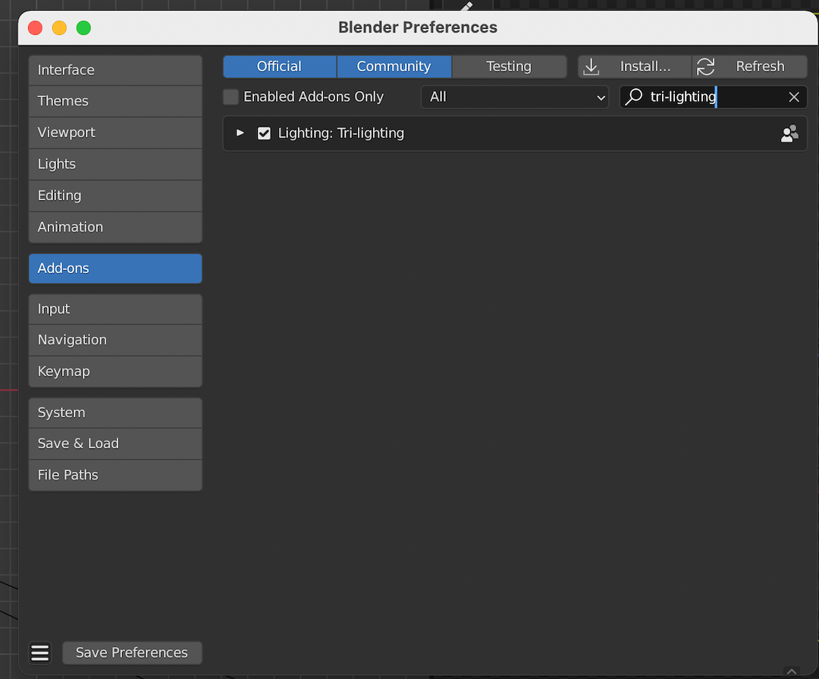Minimize the Blender Preferences window
Viewport: 819px width, 679px height.
coord(60,28)
